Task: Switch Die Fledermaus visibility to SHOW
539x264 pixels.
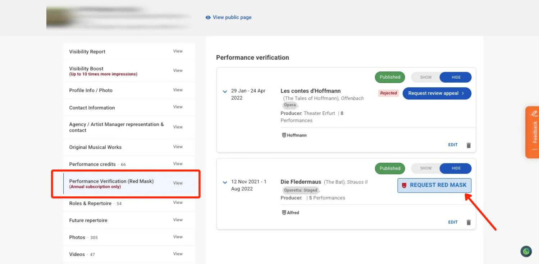Action: pos(426,168)
